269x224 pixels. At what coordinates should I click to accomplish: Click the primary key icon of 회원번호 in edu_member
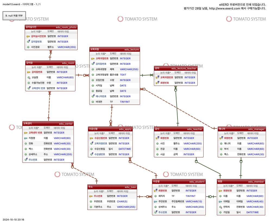click(220, 191)
